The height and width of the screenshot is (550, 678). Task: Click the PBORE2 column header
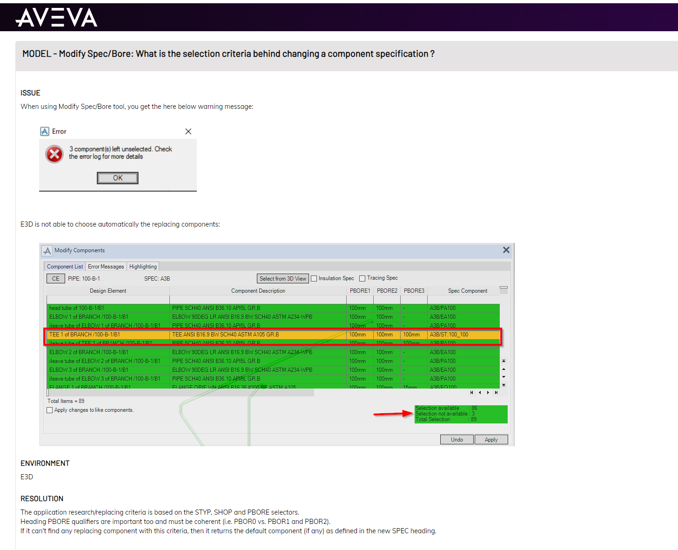click(387, 291)
